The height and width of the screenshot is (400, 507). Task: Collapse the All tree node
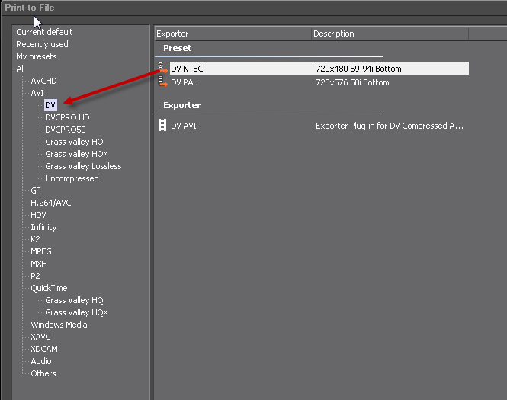point(21,69)
